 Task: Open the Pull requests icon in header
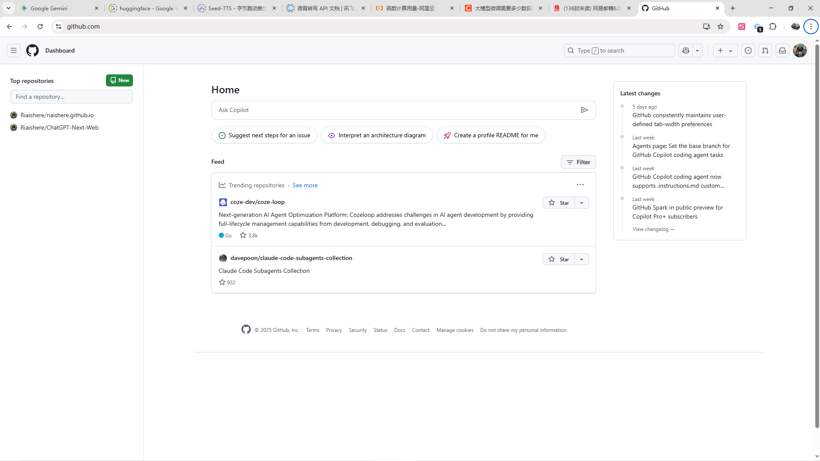pos(765,50)
